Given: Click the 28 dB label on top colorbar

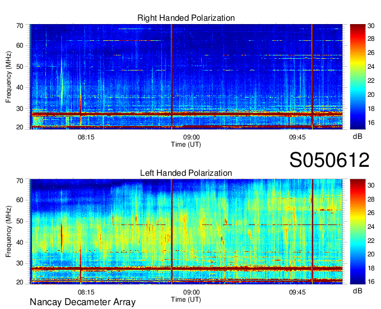Looking at the screenshot, I should pos(371,39).
